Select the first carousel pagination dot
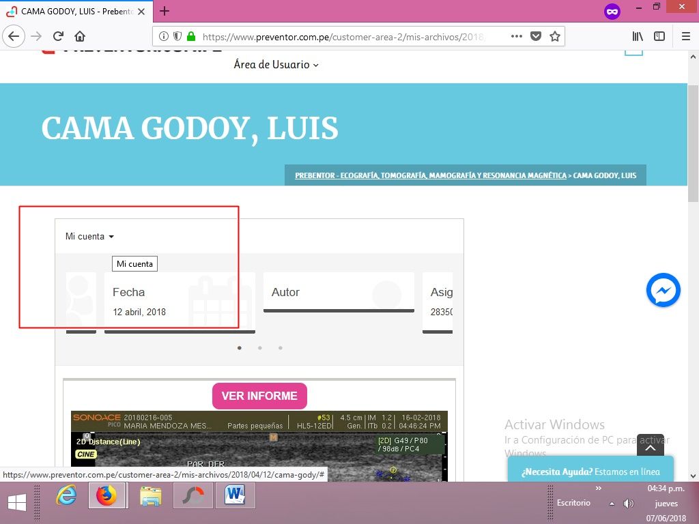 (240, 348)
